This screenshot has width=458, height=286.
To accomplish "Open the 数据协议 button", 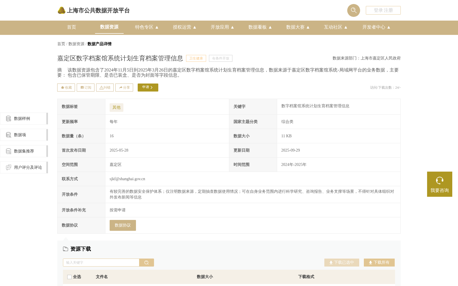I will [123, 225].
